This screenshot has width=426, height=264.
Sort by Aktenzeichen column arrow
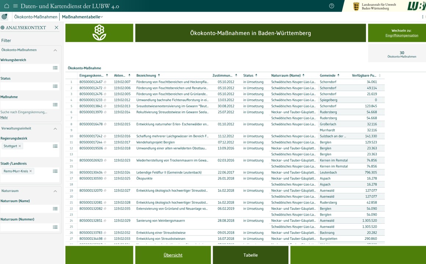click(x=129, y=76)
